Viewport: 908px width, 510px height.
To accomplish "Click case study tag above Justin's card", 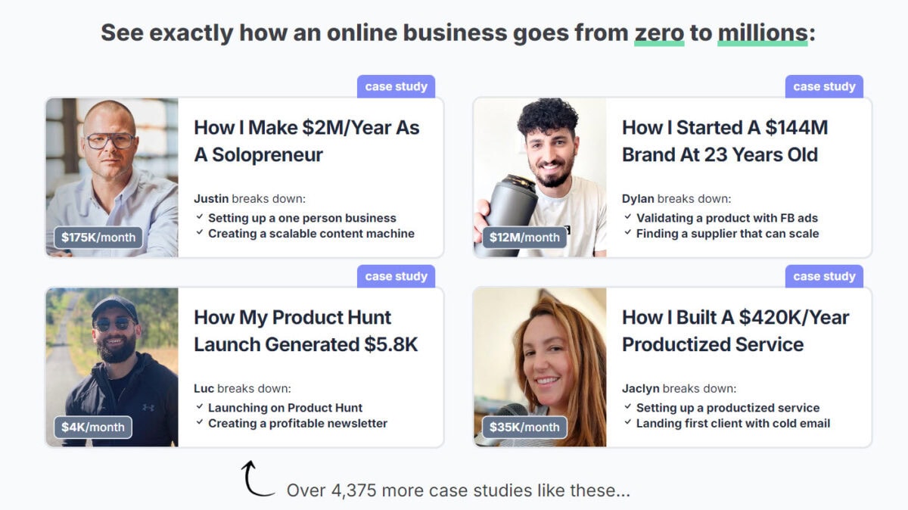I will [x=396, y=86].
